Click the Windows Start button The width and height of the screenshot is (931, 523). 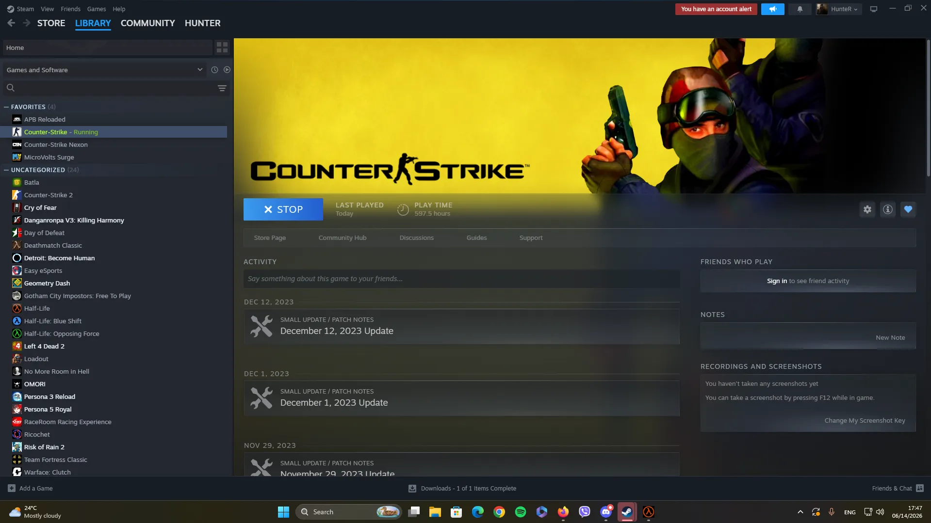283,512
